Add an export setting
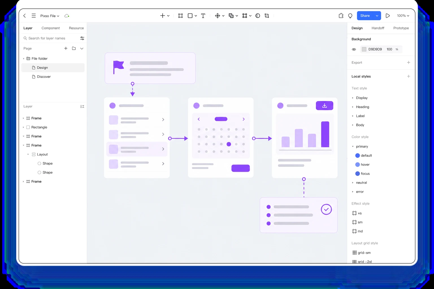The height and width of the screenshot is (289, 434). pyautogui.click(x=409, y=62)
